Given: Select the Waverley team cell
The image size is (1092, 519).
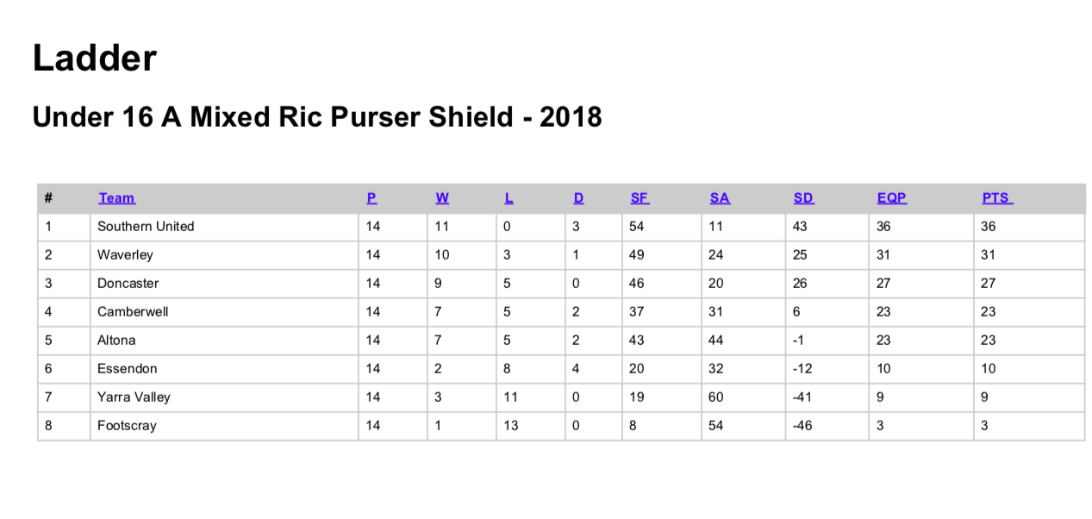Looking at the screenshot, I should point(224,255).
